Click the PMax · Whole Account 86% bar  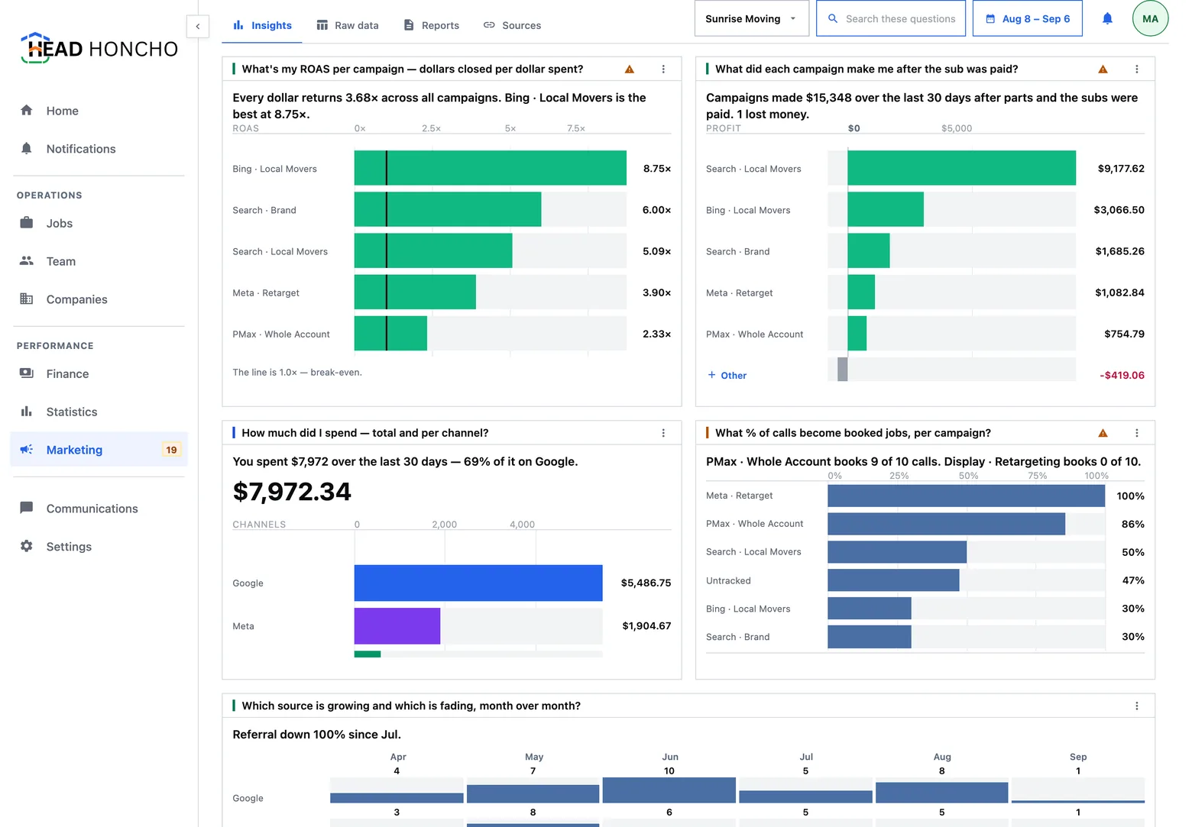[x=947, y=524]
